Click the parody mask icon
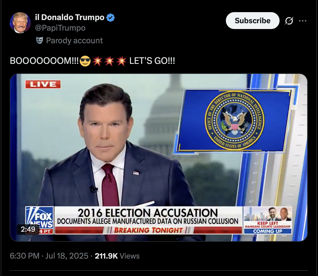 coord(39,40)
